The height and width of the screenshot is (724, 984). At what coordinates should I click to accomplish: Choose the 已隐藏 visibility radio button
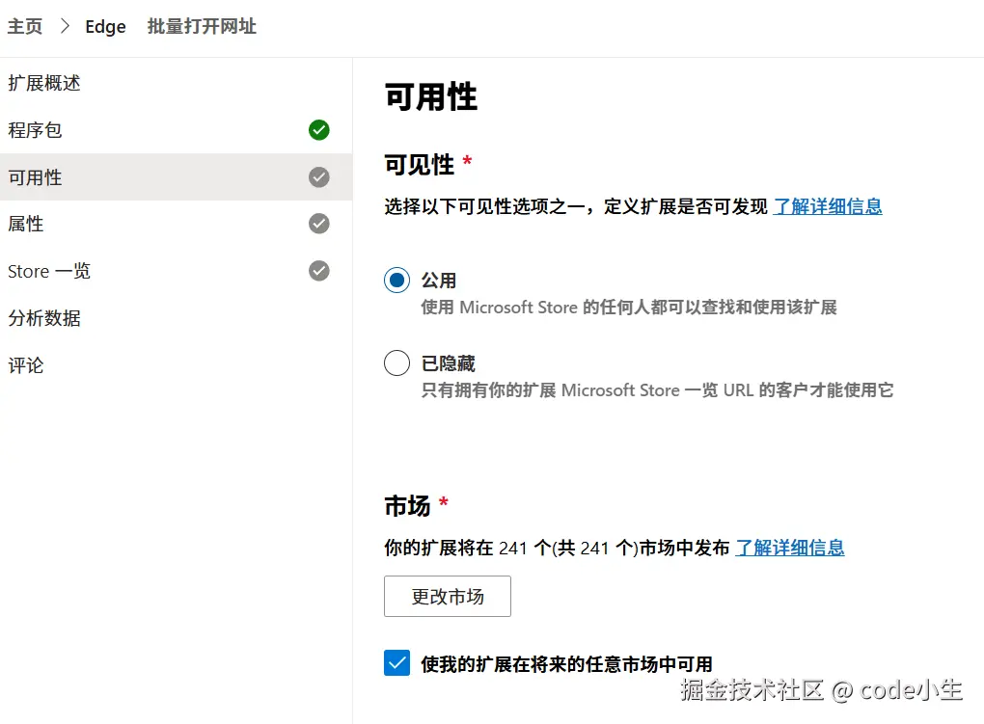[396, 363]
